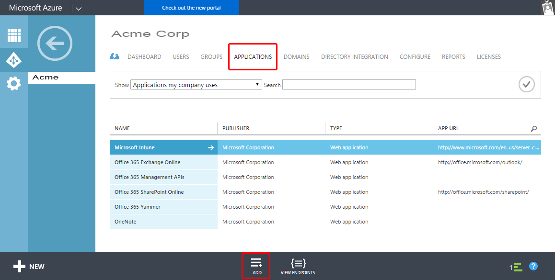This screenshot has height=280, width=555.
Task: Select the Active Directory diamond icon
Action: [14, 60]
